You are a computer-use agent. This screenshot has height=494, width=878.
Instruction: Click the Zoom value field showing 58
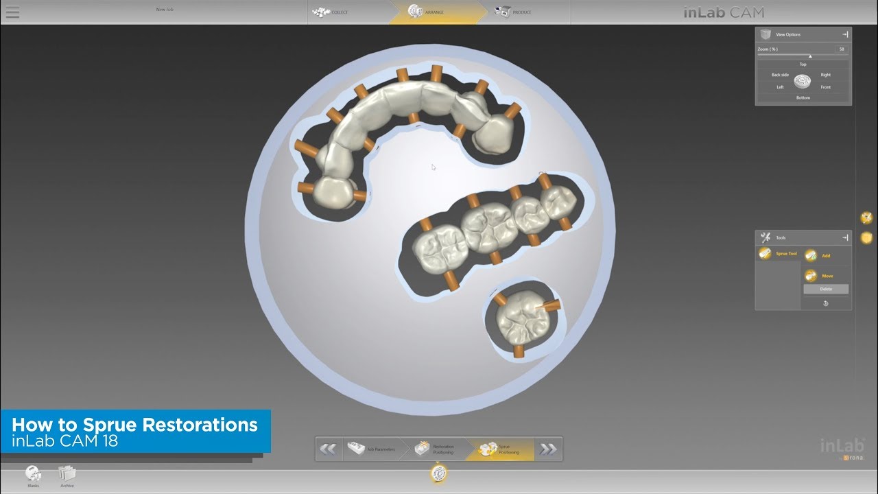tap(841, 49)
